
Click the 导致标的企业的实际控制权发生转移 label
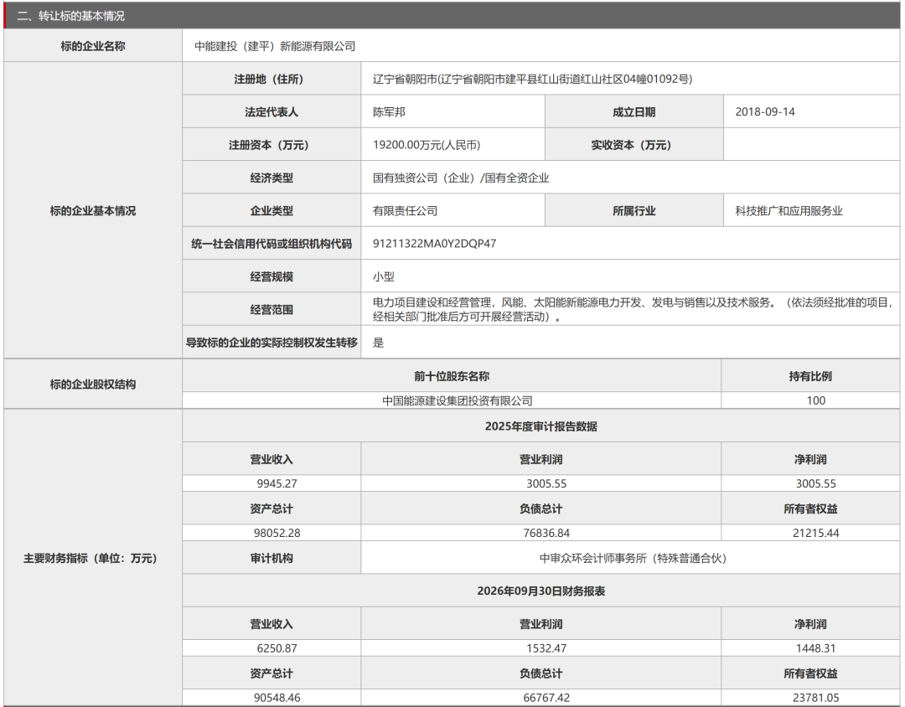pos(271,343)
